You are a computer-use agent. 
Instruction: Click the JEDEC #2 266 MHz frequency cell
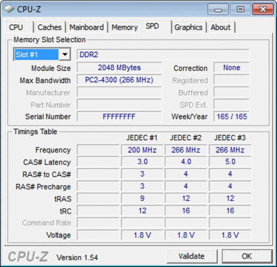[186, 150]
